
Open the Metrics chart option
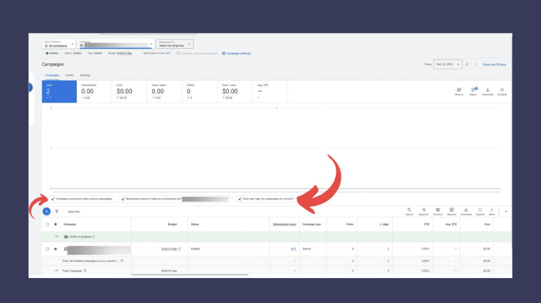[459, 91]
